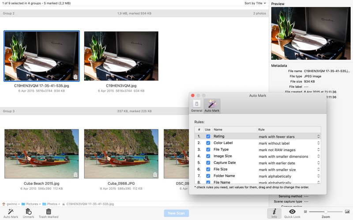Click the Photos folder in path bar
353x220 pixels.
[50, 204]
